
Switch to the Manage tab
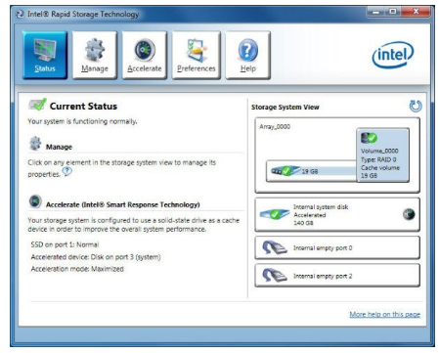(x=95, y=55)
